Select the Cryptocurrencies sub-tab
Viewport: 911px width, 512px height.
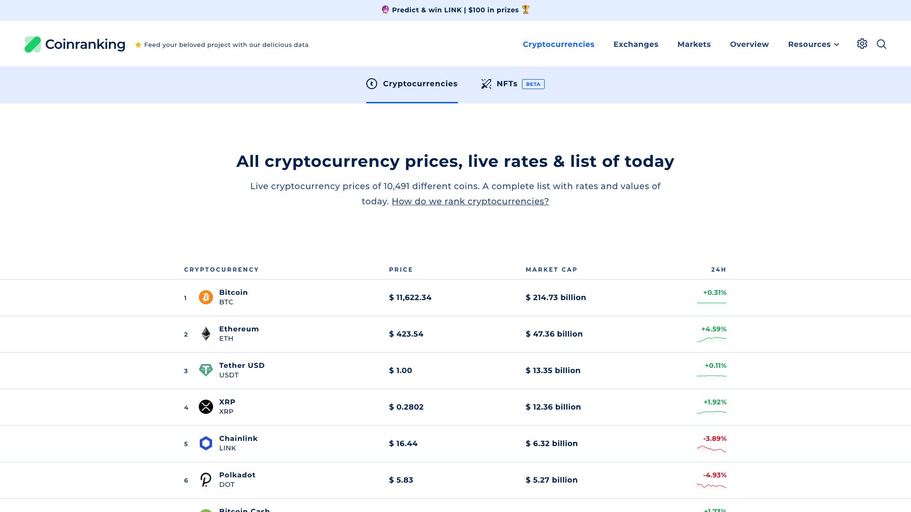(x=412, y=84)
